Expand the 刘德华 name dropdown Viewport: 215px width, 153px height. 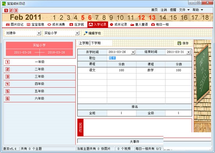coord(39,33)
